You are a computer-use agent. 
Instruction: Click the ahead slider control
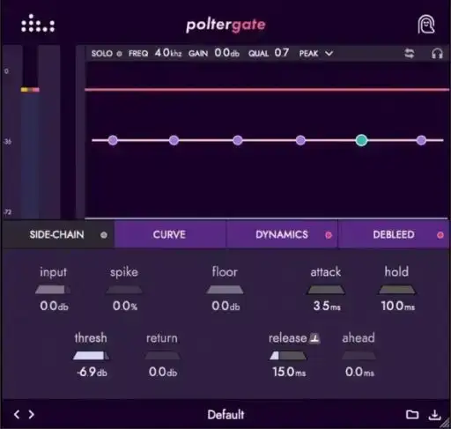click(x=359, y=356)
